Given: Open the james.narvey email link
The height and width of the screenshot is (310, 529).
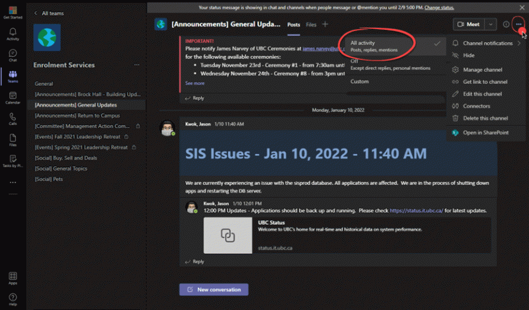Looking at the screenshot, I should point(323,48).
